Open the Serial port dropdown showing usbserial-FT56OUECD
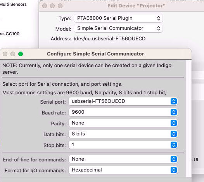Screen dimensions: 204x182 point(123,101)
